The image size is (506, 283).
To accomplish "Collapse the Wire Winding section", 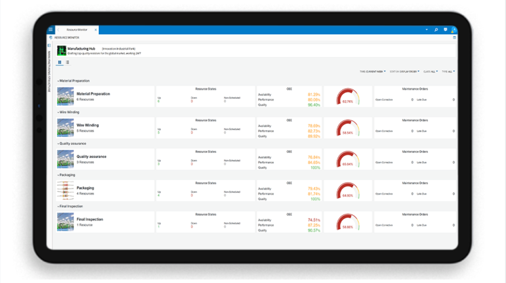I will [x=58, y=113].
